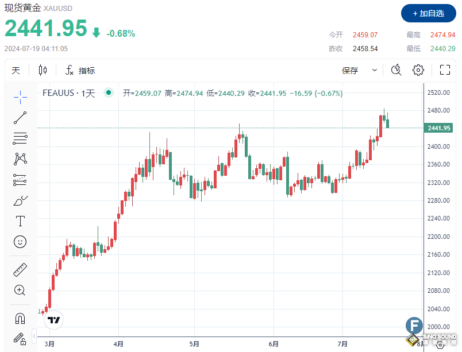Click the 高=2474.94 high value in legend

pyautogui.click(x=184, y=93)
